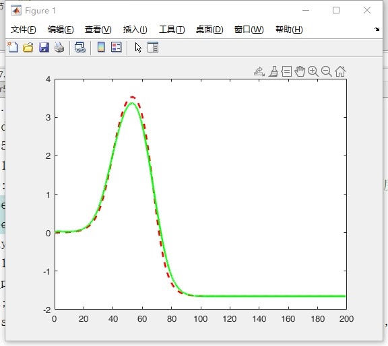This screenshot has height=346, width=388.
Task: Open the 帮助(H) menu
Action: [289, 30]
